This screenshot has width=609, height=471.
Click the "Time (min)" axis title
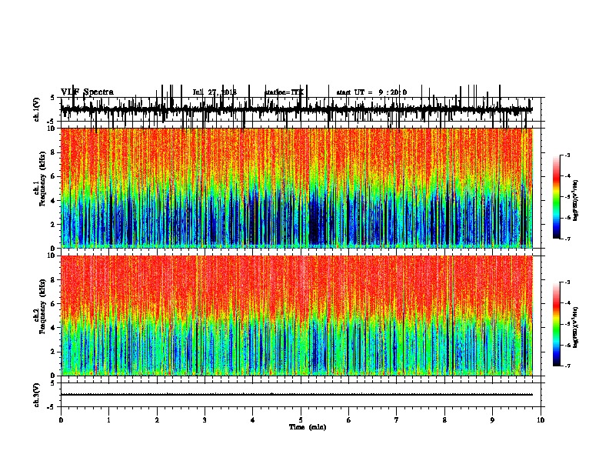(308, 427)
